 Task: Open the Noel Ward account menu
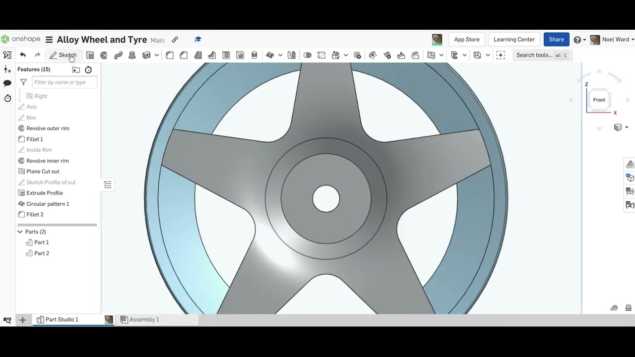tap(612, 40)
